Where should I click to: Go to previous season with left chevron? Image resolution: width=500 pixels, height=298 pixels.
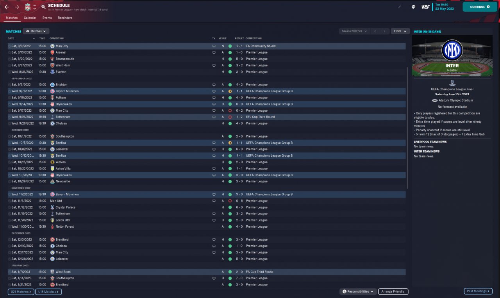click(x=375, y=31)
